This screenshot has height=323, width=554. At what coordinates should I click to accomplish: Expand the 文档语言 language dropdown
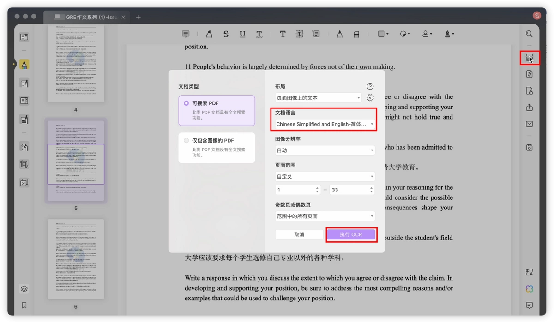(x=325, y=124)
